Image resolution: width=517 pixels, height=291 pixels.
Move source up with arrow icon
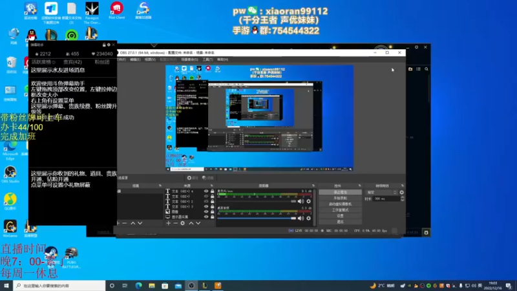[191, 223]
